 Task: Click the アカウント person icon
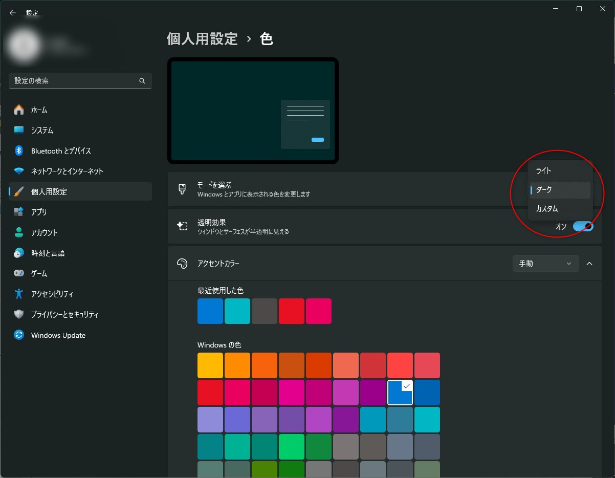coord(19,232)
